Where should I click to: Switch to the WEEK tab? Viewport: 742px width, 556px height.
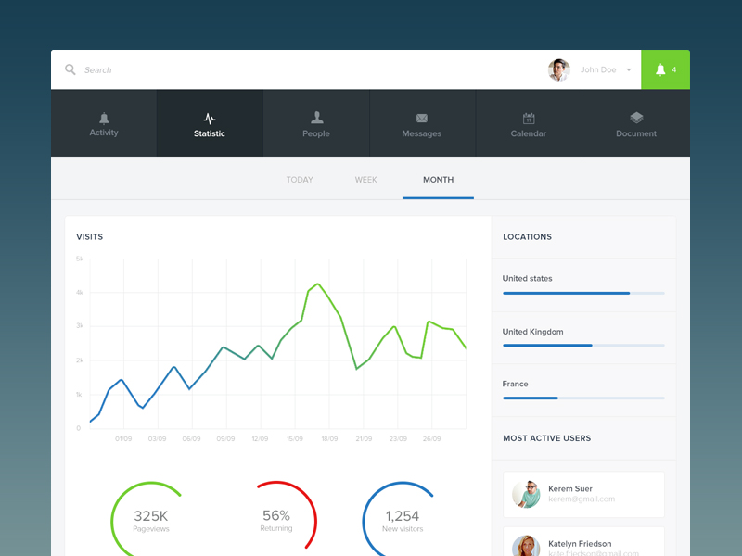point(365,180)
